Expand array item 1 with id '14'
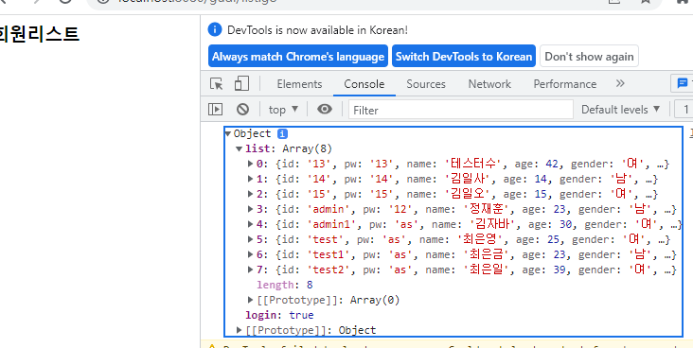Screen dimensions: 693x348 tap(251, 179)
